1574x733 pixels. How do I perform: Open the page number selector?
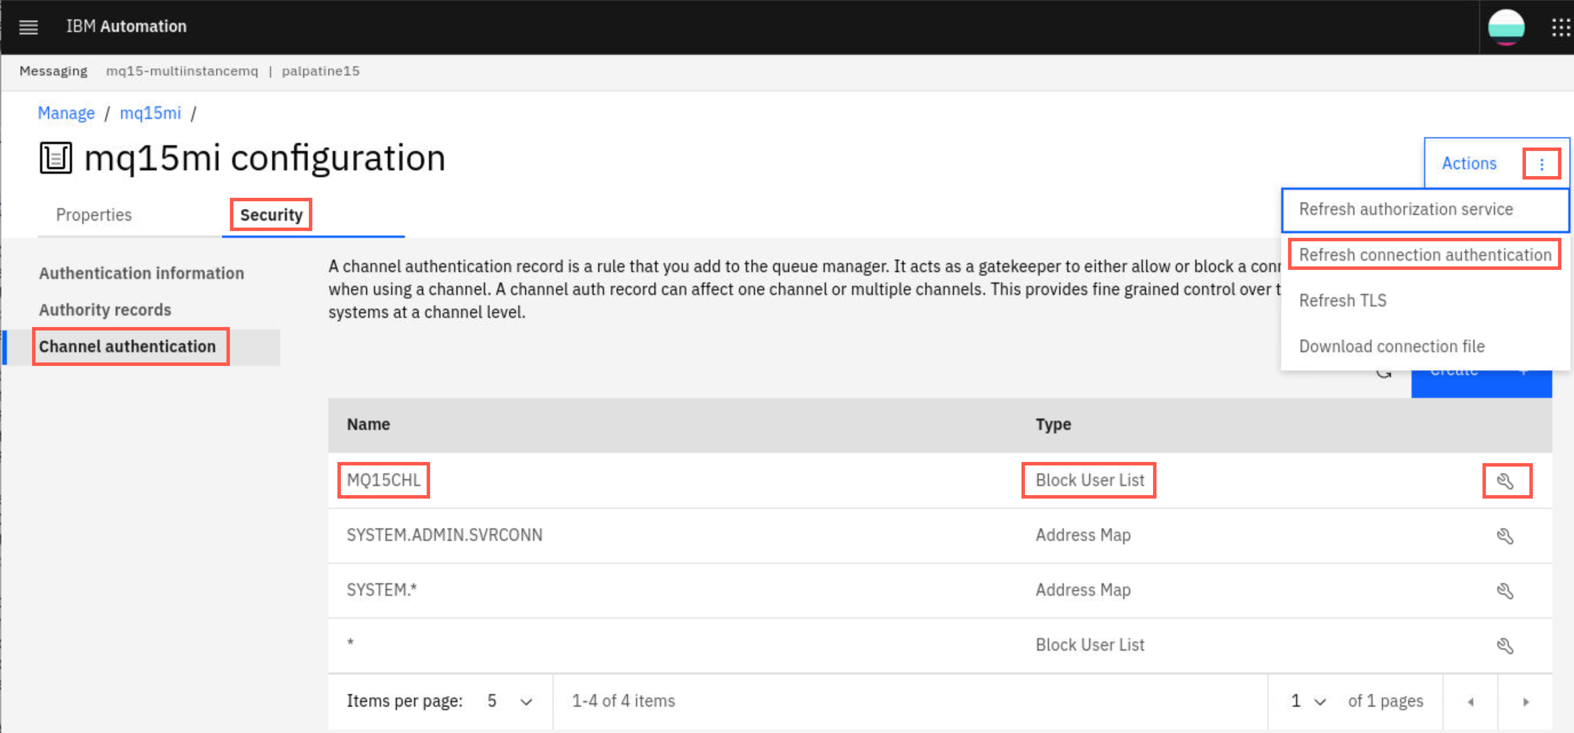coord(1308,701)
